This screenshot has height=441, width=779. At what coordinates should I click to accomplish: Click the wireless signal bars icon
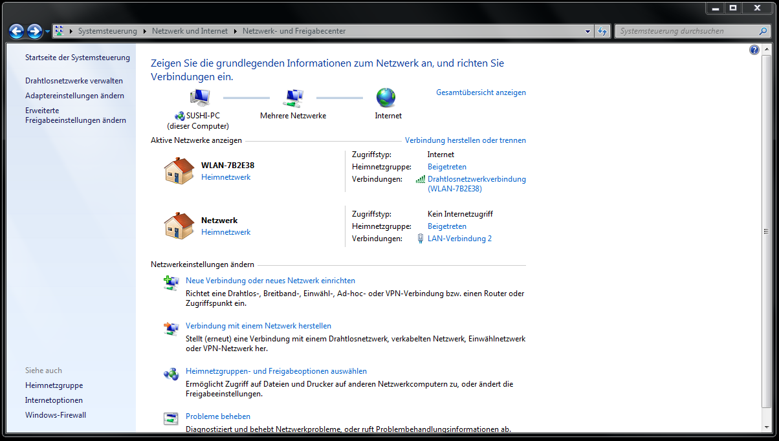(x=421, y=179)
